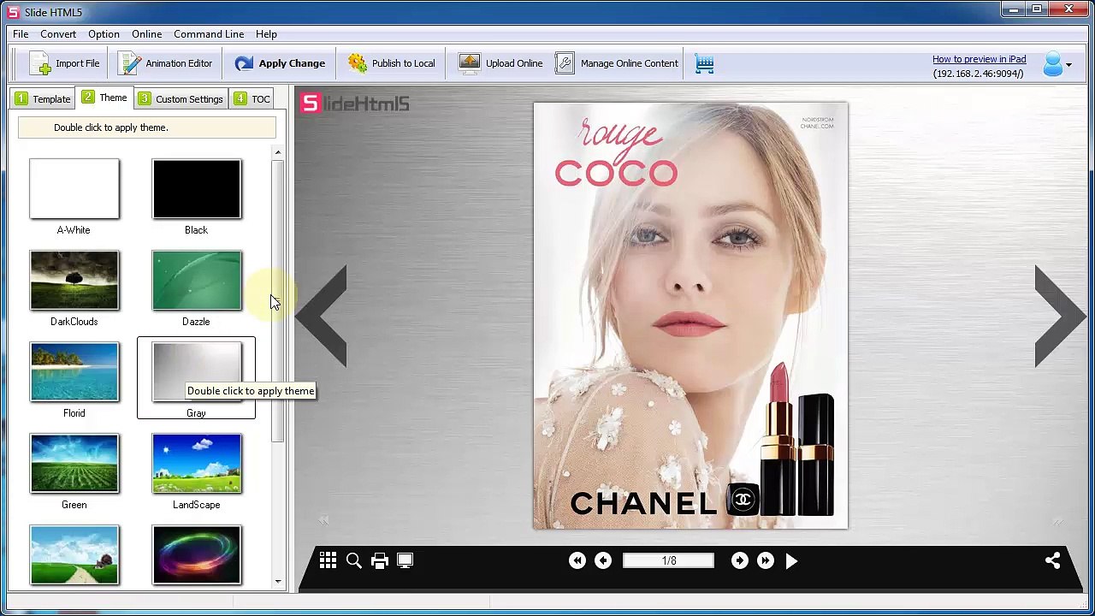This screenshot has height=616, width=1095.
Task: Select the Green theme thumbnail
Action: click(x=74, y=464)
